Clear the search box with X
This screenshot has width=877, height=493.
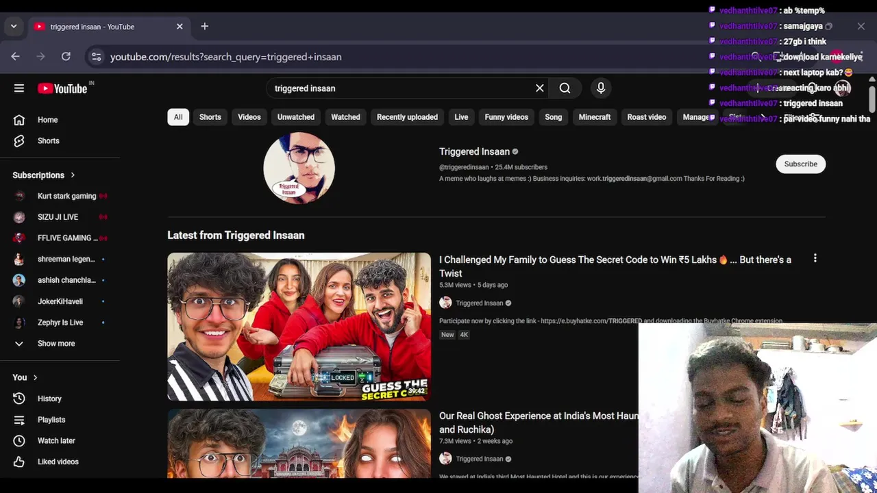point(540,88)
